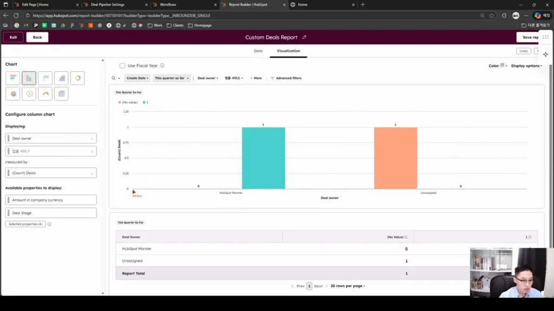The height and width of the screenshot is (311, 554).
Task: Click the browser address bar
Action: [247, 16]
